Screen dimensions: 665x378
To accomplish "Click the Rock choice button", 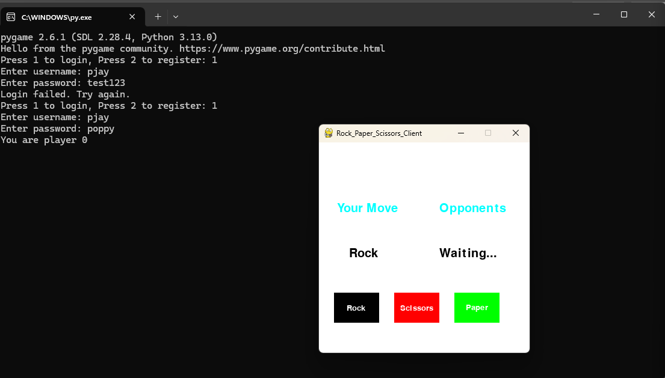I will [356, 307].
